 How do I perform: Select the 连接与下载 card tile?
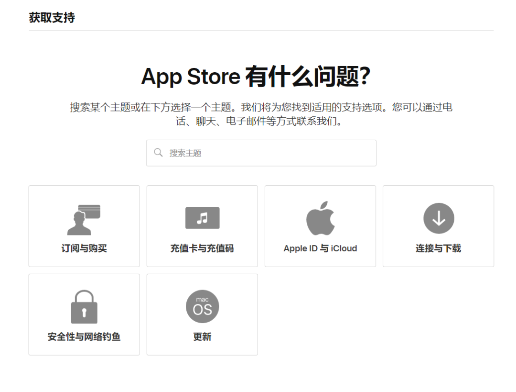(x=438, y=226)
